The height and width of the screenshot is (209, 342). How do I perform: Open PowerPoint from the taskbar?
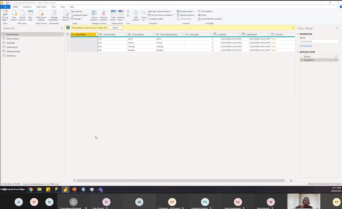(x=74, y=189)
